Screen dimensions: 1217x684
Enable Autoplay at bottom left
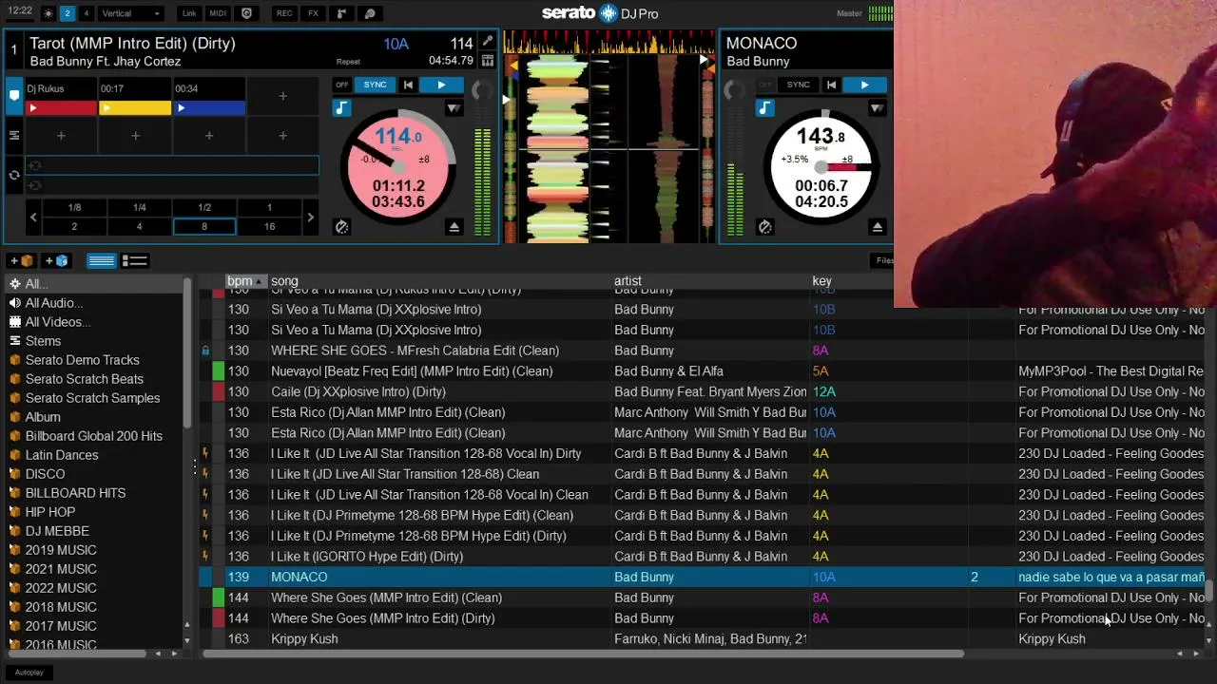29,673
